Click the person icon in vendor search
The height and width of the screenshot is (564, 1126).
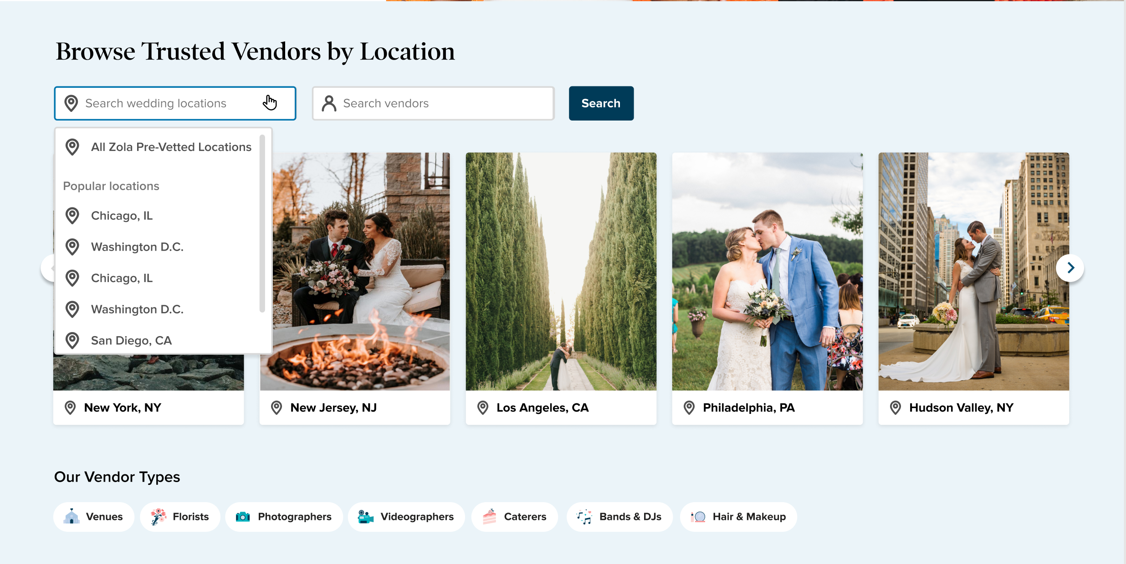coord(329,103)
